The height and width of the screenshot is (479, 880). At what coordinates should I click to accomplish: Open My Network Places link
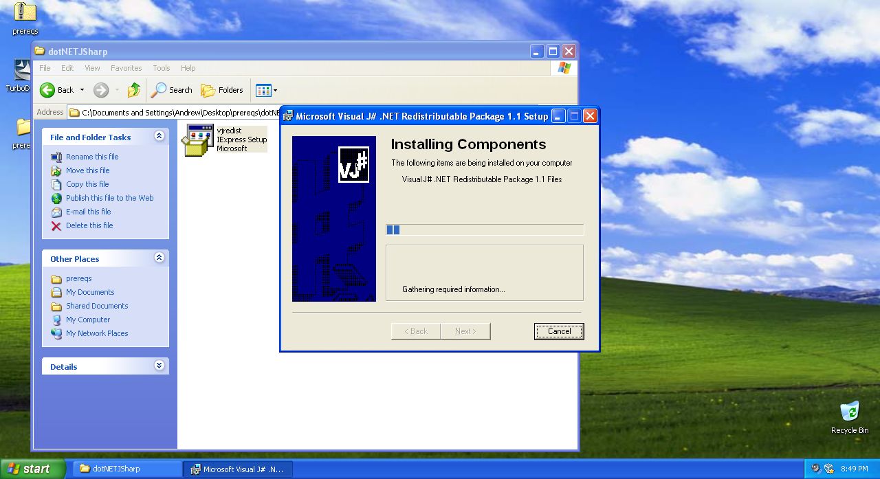97,333
